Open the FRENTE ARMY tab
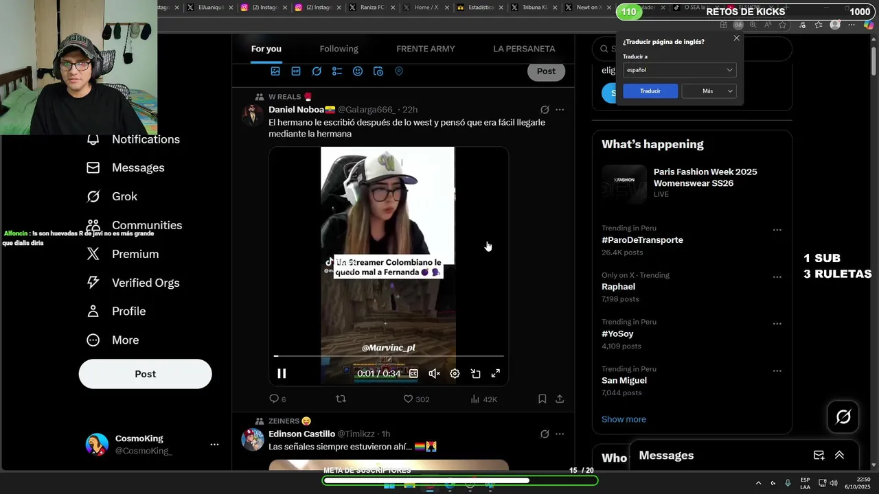Viewport: 879px width, 494px height. click(426, 49)
